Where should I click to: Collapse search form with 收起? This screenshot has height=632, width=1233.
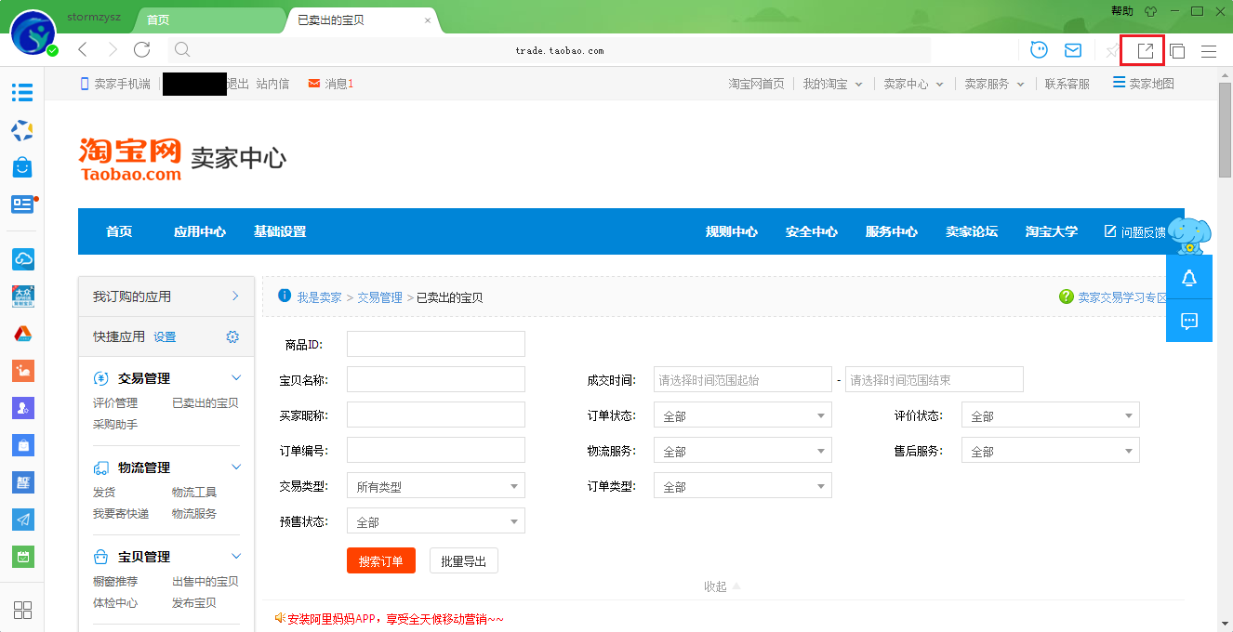[x=722, y=586]
